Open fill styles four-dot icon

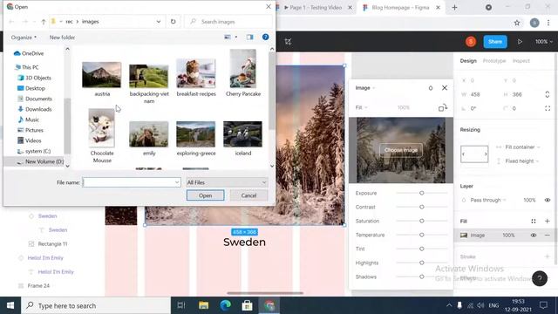(x=534, y=221)
